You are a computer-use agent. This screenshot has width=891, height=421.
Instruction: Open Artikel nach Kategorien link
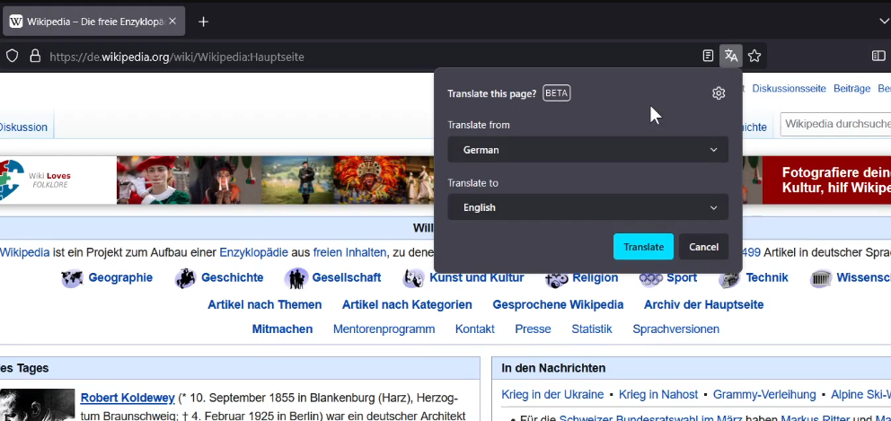407,304
